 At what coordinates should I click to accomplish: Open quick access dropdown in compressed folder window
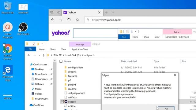click(136, 32)
